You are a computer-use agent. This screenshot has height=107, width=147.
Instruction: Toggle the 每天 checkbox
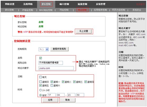41,77
